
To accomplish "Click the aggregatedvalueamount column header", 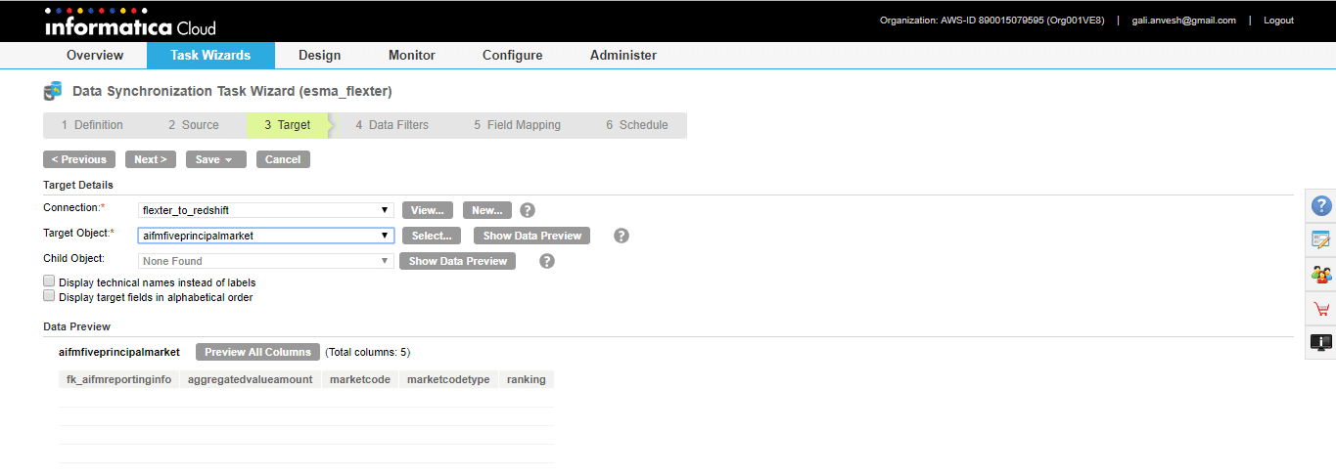I will 251,379.
